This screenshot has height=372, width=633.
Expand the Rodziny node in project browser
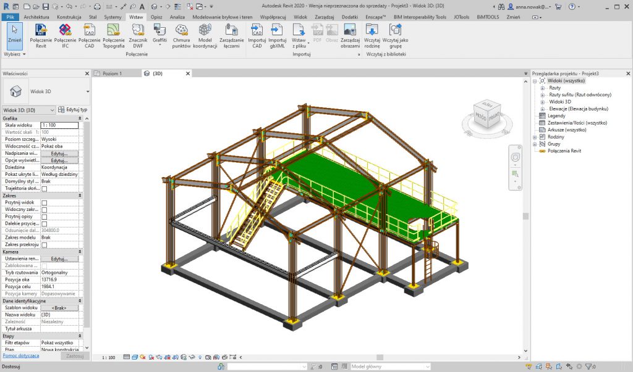point(535,137)
